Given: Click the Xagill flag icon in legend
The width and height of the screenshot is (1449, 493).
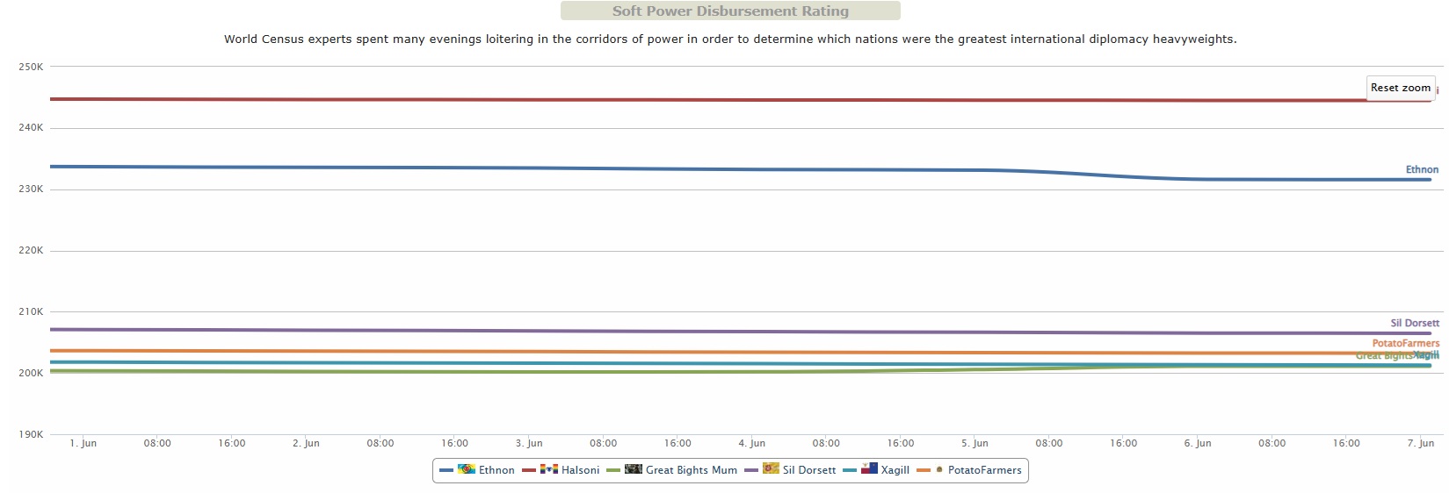Looking at the screenshot, I should 869,469.
